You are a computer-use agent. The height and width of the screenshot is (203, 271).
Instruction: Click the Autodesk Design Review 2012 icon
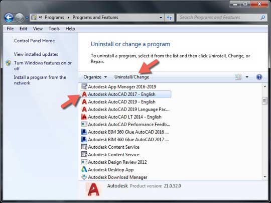point(84,162)
